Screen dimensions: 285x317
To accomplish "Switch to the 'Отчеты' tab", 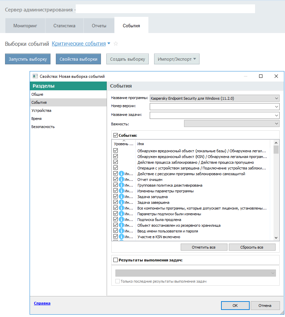I will [99, 26].
